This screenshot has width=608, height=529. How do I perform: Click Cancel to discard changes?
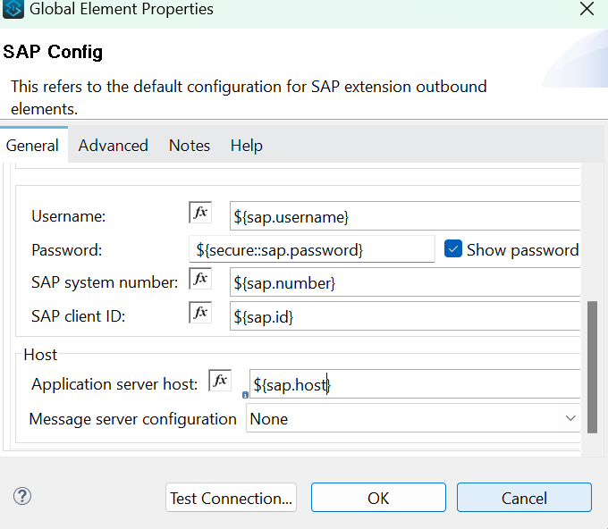[523, 498]
